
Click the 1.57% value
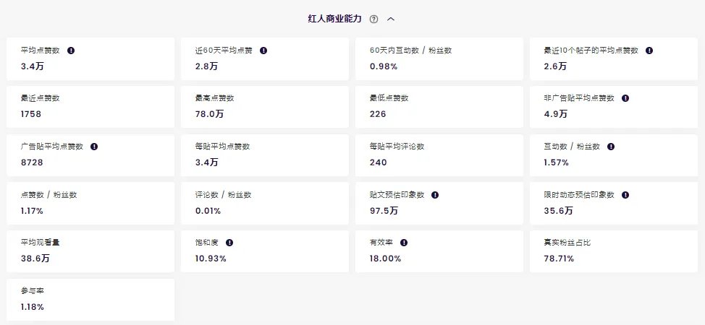[556, 162]
